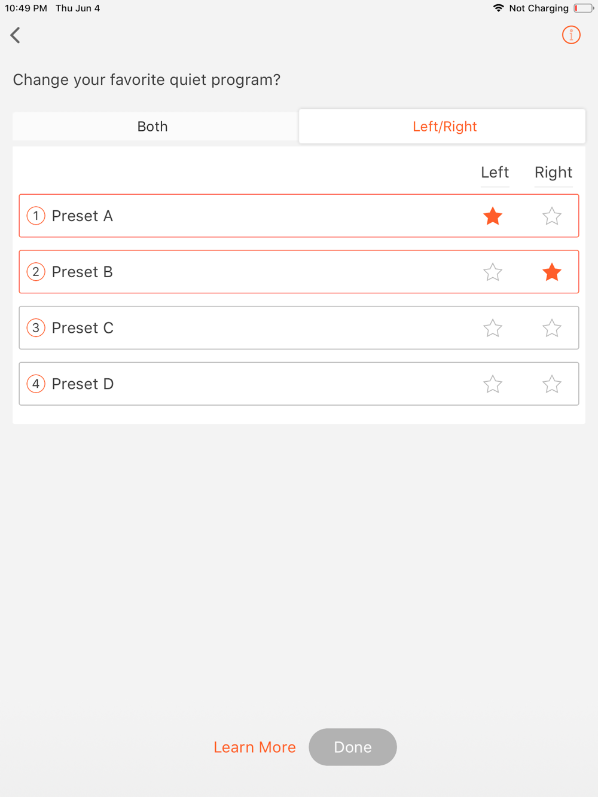This screenshot has width=598, height=797.
Task: Tap the number 4 circle icon
Action: pyautogui.click(x=36, y=384)
